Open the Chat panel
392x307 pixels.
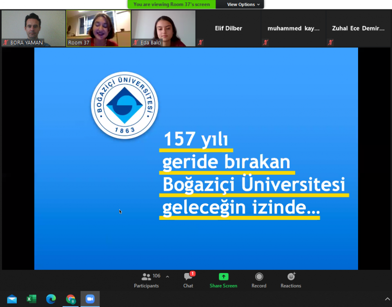[188, 280]
